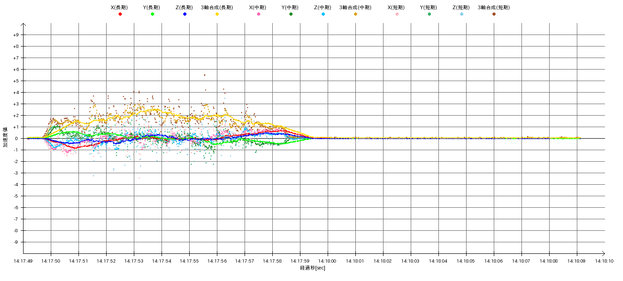
Task: Click the red X(長期) legend marker
Action: (x=120, y=14)
